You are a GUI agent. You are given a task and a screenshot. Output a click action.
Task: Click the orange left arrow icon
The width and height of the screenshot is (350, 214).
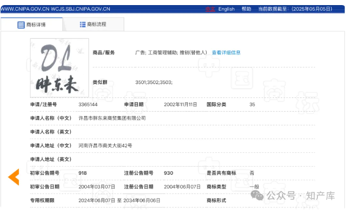click(14, 177)
